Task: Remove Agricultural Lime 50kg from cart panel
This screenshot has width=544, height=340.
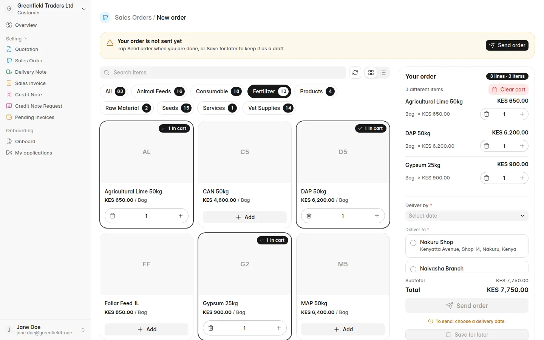Action: coord(487,114)
